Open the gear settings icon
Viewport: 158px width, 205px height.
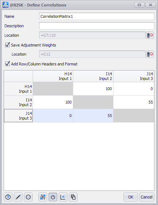tap(28, 197)
